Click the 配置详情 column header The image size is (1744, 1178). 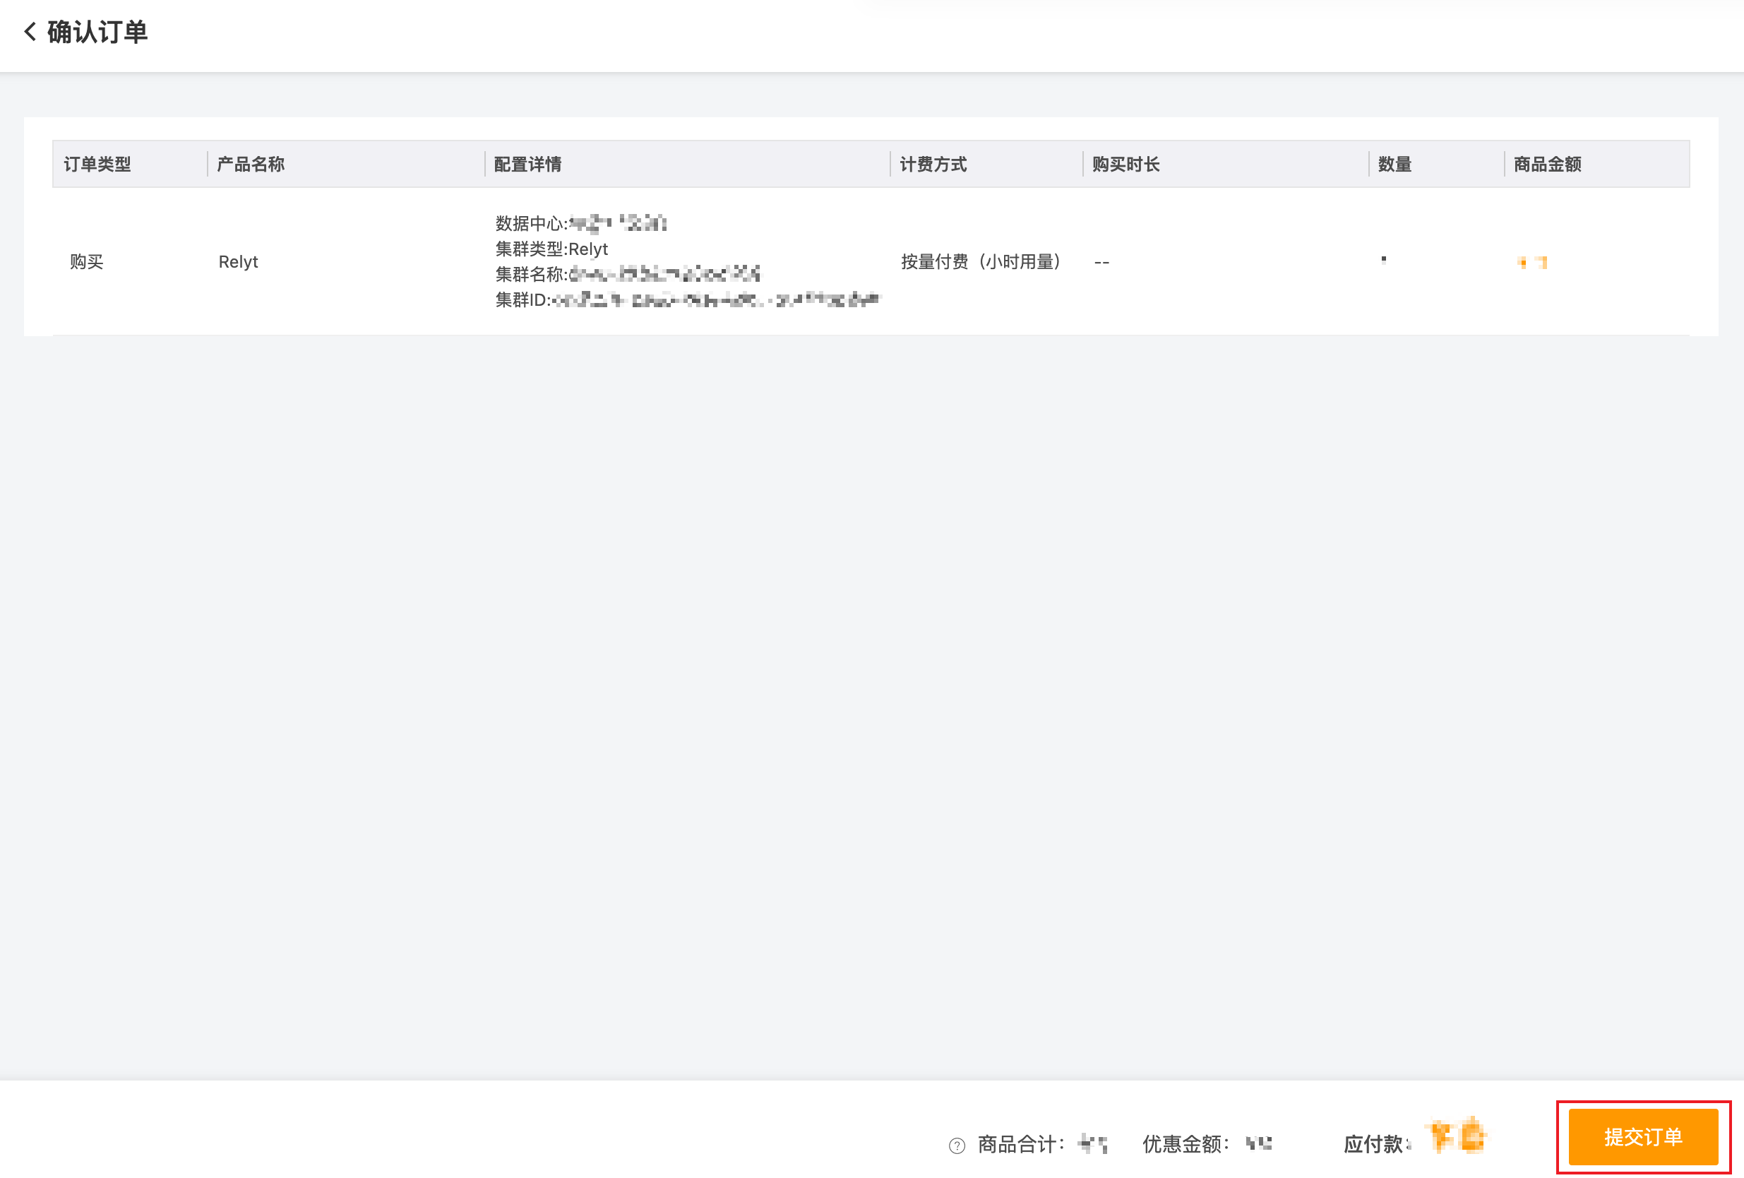(x=527, y=164)
